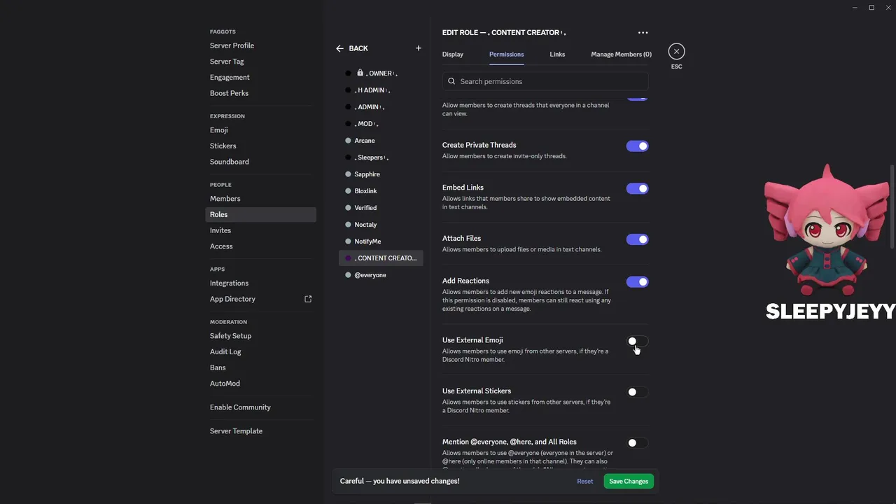Click the plus icon to add role
The height and width of the screenshot is (504, 896).
pyautogui.click(x=419, y=48)
